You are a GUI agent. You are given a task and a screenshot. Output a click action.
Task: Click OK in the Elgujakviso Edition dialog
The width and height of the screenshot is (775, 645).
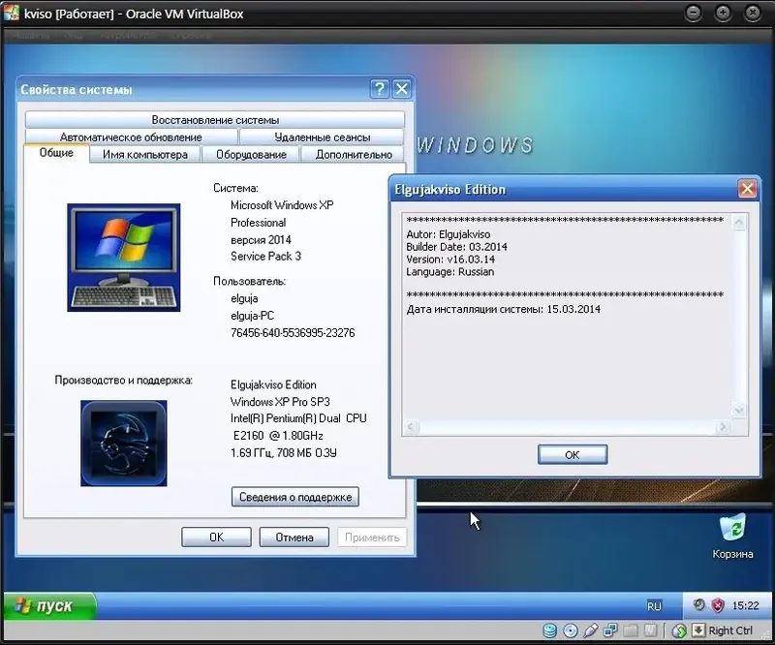573,454
